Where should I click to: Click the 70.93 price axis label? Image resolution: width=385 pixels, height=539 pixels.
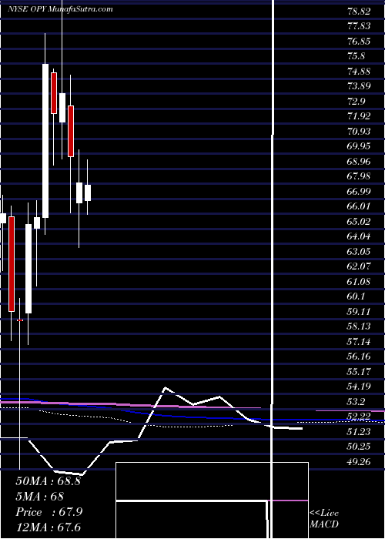[359, 132]
